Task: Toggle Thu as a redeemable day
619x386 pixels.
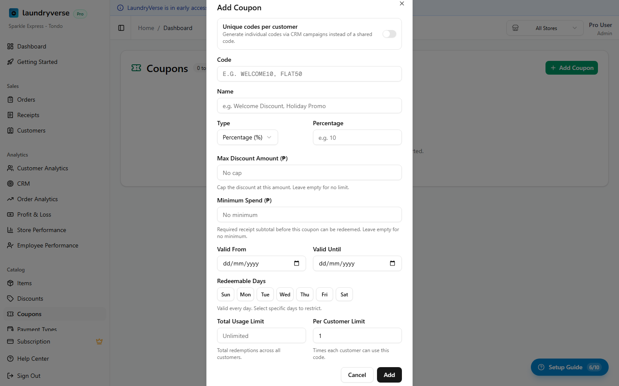Action: (305, 295)
